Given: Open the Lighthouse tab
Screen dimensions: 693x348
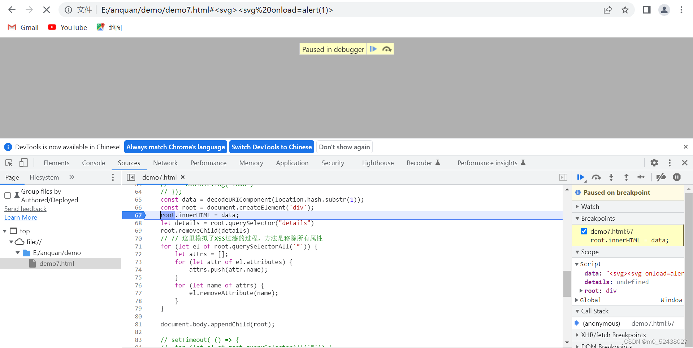Looking at the screenshot, I should coord(378,163).
